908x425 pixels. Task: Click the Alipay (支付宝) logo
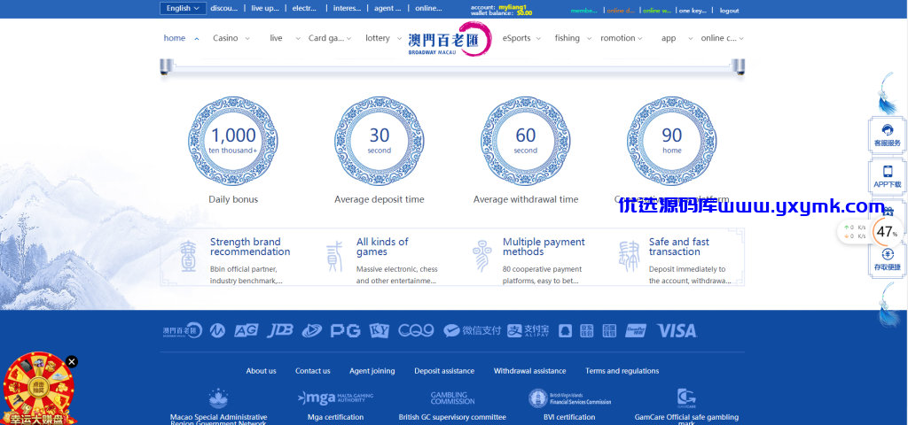[528, 331]
